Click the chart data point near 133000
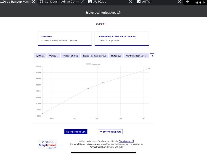207x155 pixels. 103,83
